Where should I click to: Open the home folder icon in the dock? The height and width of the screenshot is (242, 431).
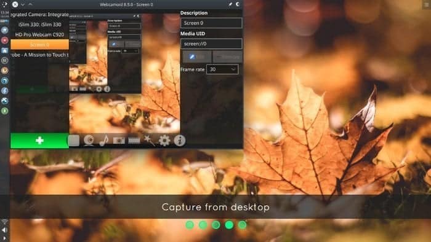point(5,50)
